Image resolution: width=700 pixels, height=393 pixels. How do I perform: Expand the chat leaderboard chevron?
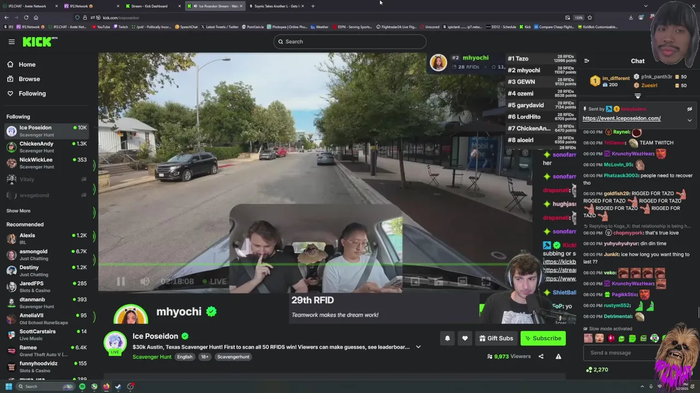click(x=638, y=96)
